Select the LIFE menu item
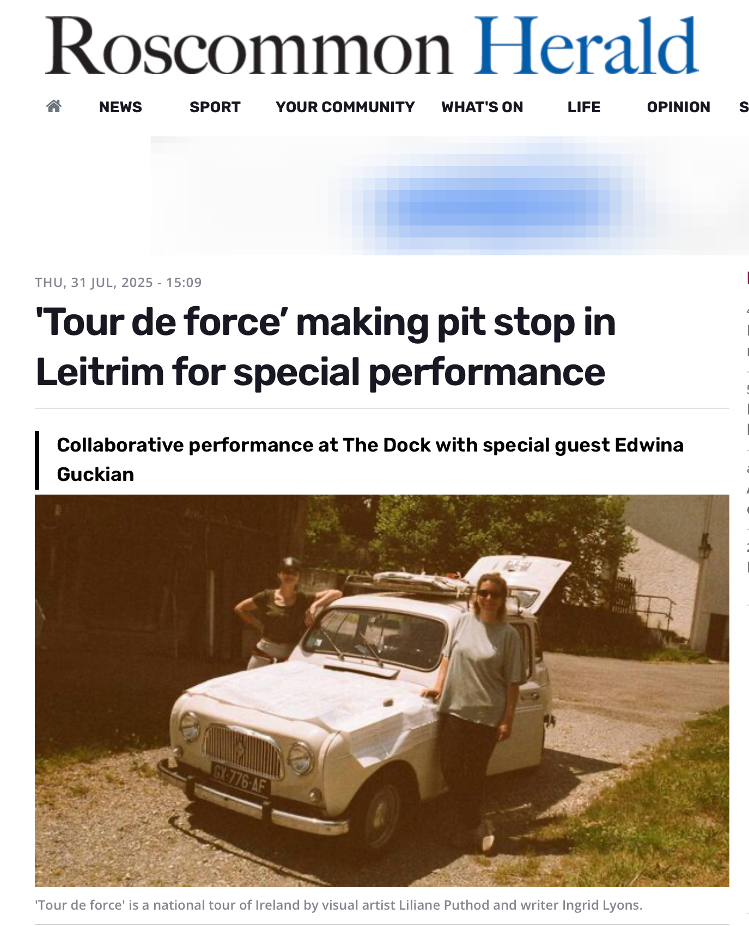Image resolution: width=749 pixels, height=926 pixels. (584, 107)
